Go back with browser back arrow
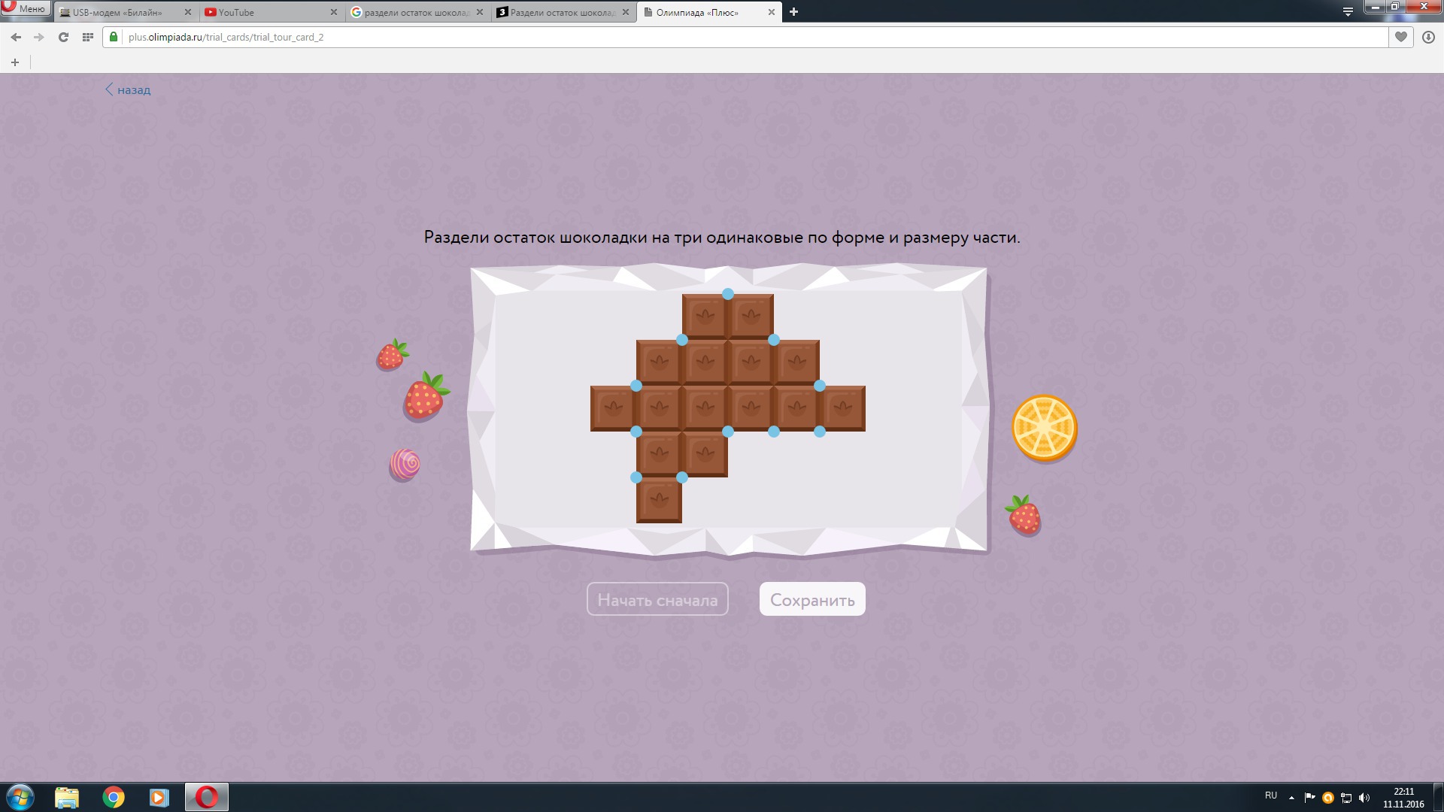 16,37
